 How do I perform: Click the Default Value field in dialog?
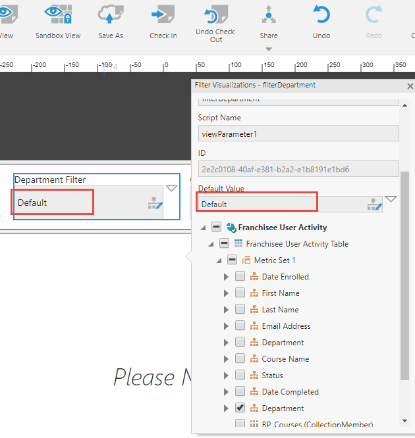coord(290,204)
